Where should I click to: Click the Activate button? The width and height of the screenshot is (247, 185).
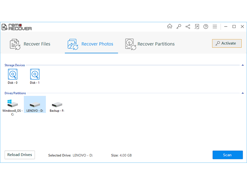click(227, 43)
